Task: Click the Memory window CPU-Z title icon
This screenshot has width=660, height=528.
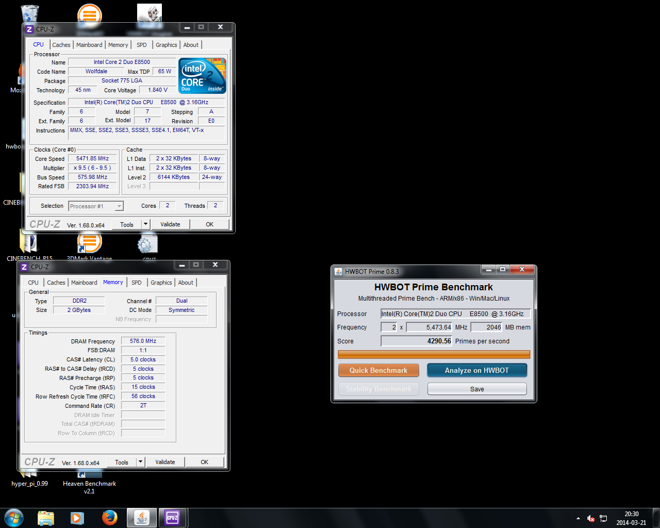Action: [x=24, y=267]
